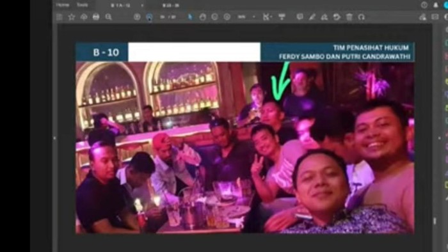Close the first document tab
The height and width of the screenshot is (252, 448).
(142, 5)
